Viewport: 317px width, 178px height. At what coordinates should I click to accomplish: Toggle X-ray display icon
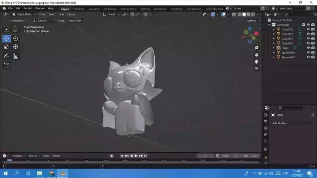[234, 15]
